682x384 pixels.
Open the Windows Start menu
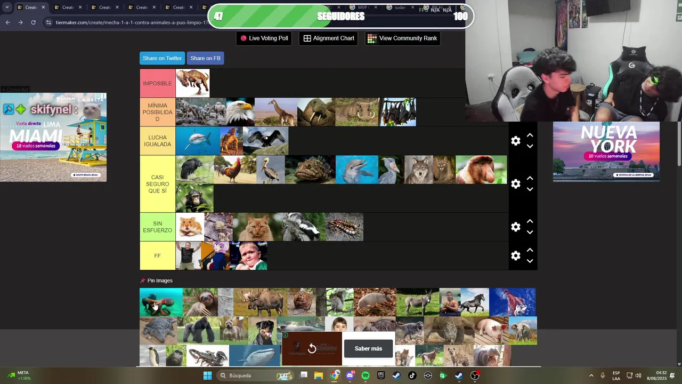pos(207,375)
